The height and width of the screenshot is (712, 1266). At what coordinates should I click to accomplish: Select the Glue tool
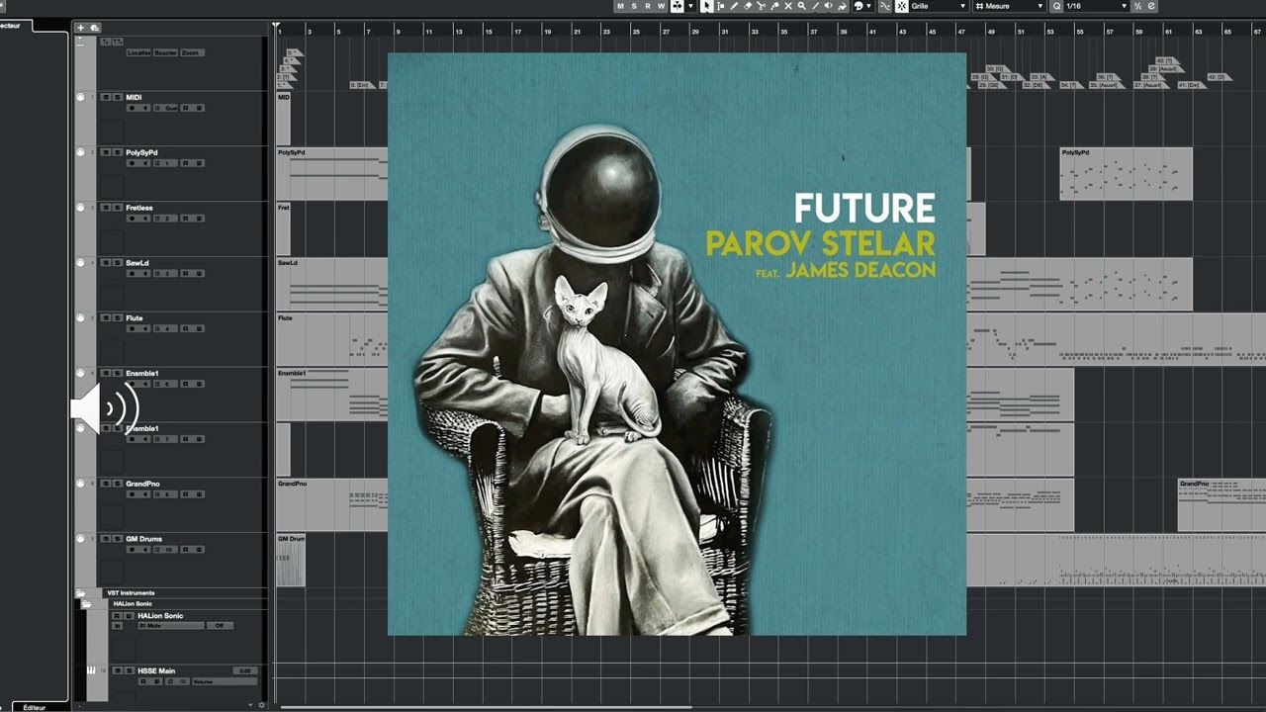pos(774,6)
